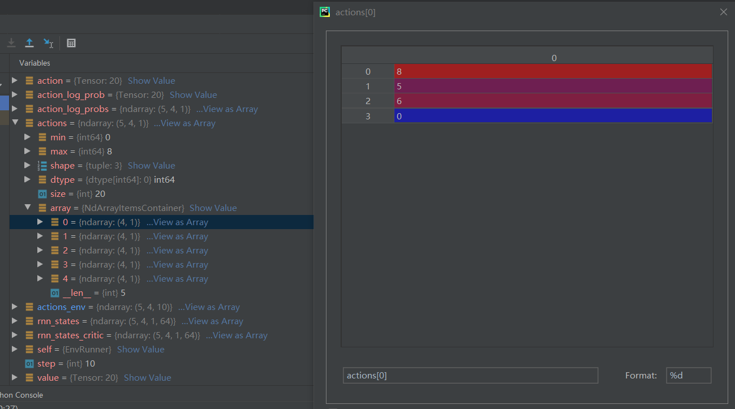This screenshot has width=735, height=409.
Task: Click the variable icon beside actions_env
Action: 29,307
